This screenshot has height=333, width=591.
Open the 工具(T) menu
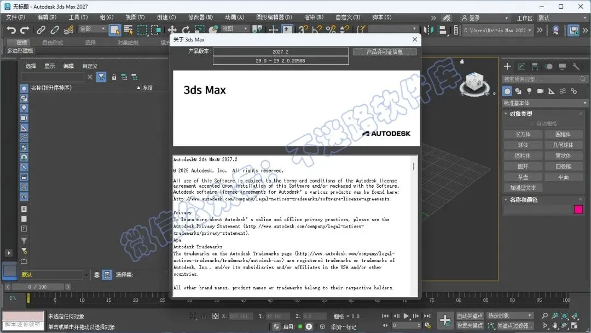78,17
